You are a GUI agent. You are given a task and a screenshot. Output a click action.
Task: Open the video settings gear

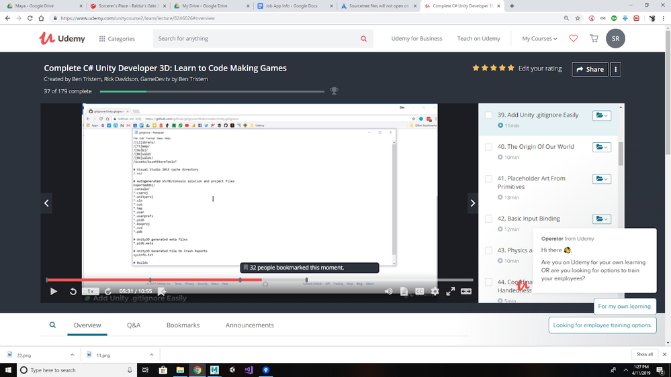tap(435, 291)
